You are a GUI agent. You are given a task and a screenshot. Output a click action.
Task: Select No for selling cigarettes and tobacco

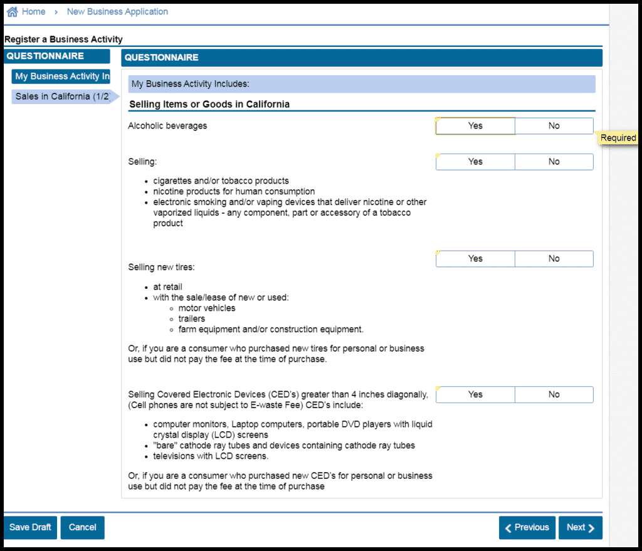pos(554,162)
